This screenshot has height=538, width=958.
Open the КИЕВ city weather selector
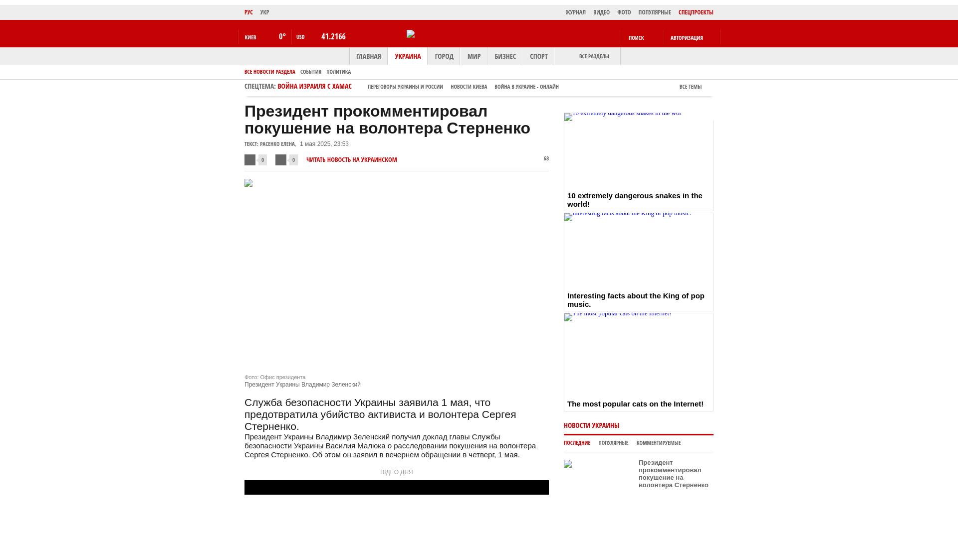tap(250, 37)
